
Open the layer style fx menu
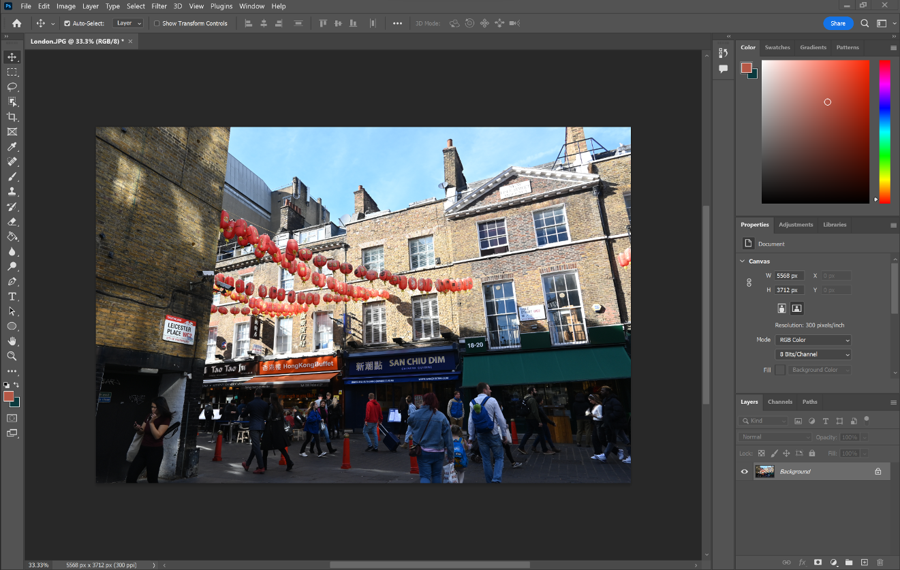(802, 563)
